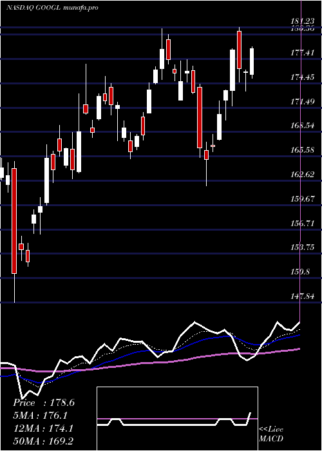Click the 5MA : 176.1 readout
Image resolution: width=322 pixels, height=451 pixels.
pyautogui.click(x=40, y=416)
